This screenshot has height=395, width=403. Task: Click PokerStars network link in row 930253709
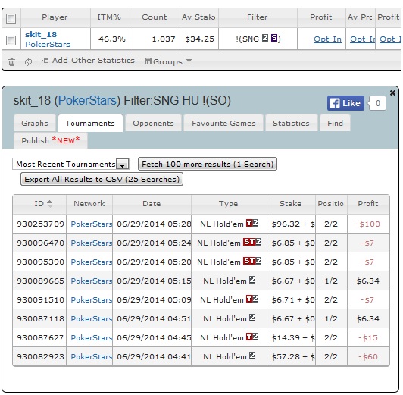tap(92, 224)
